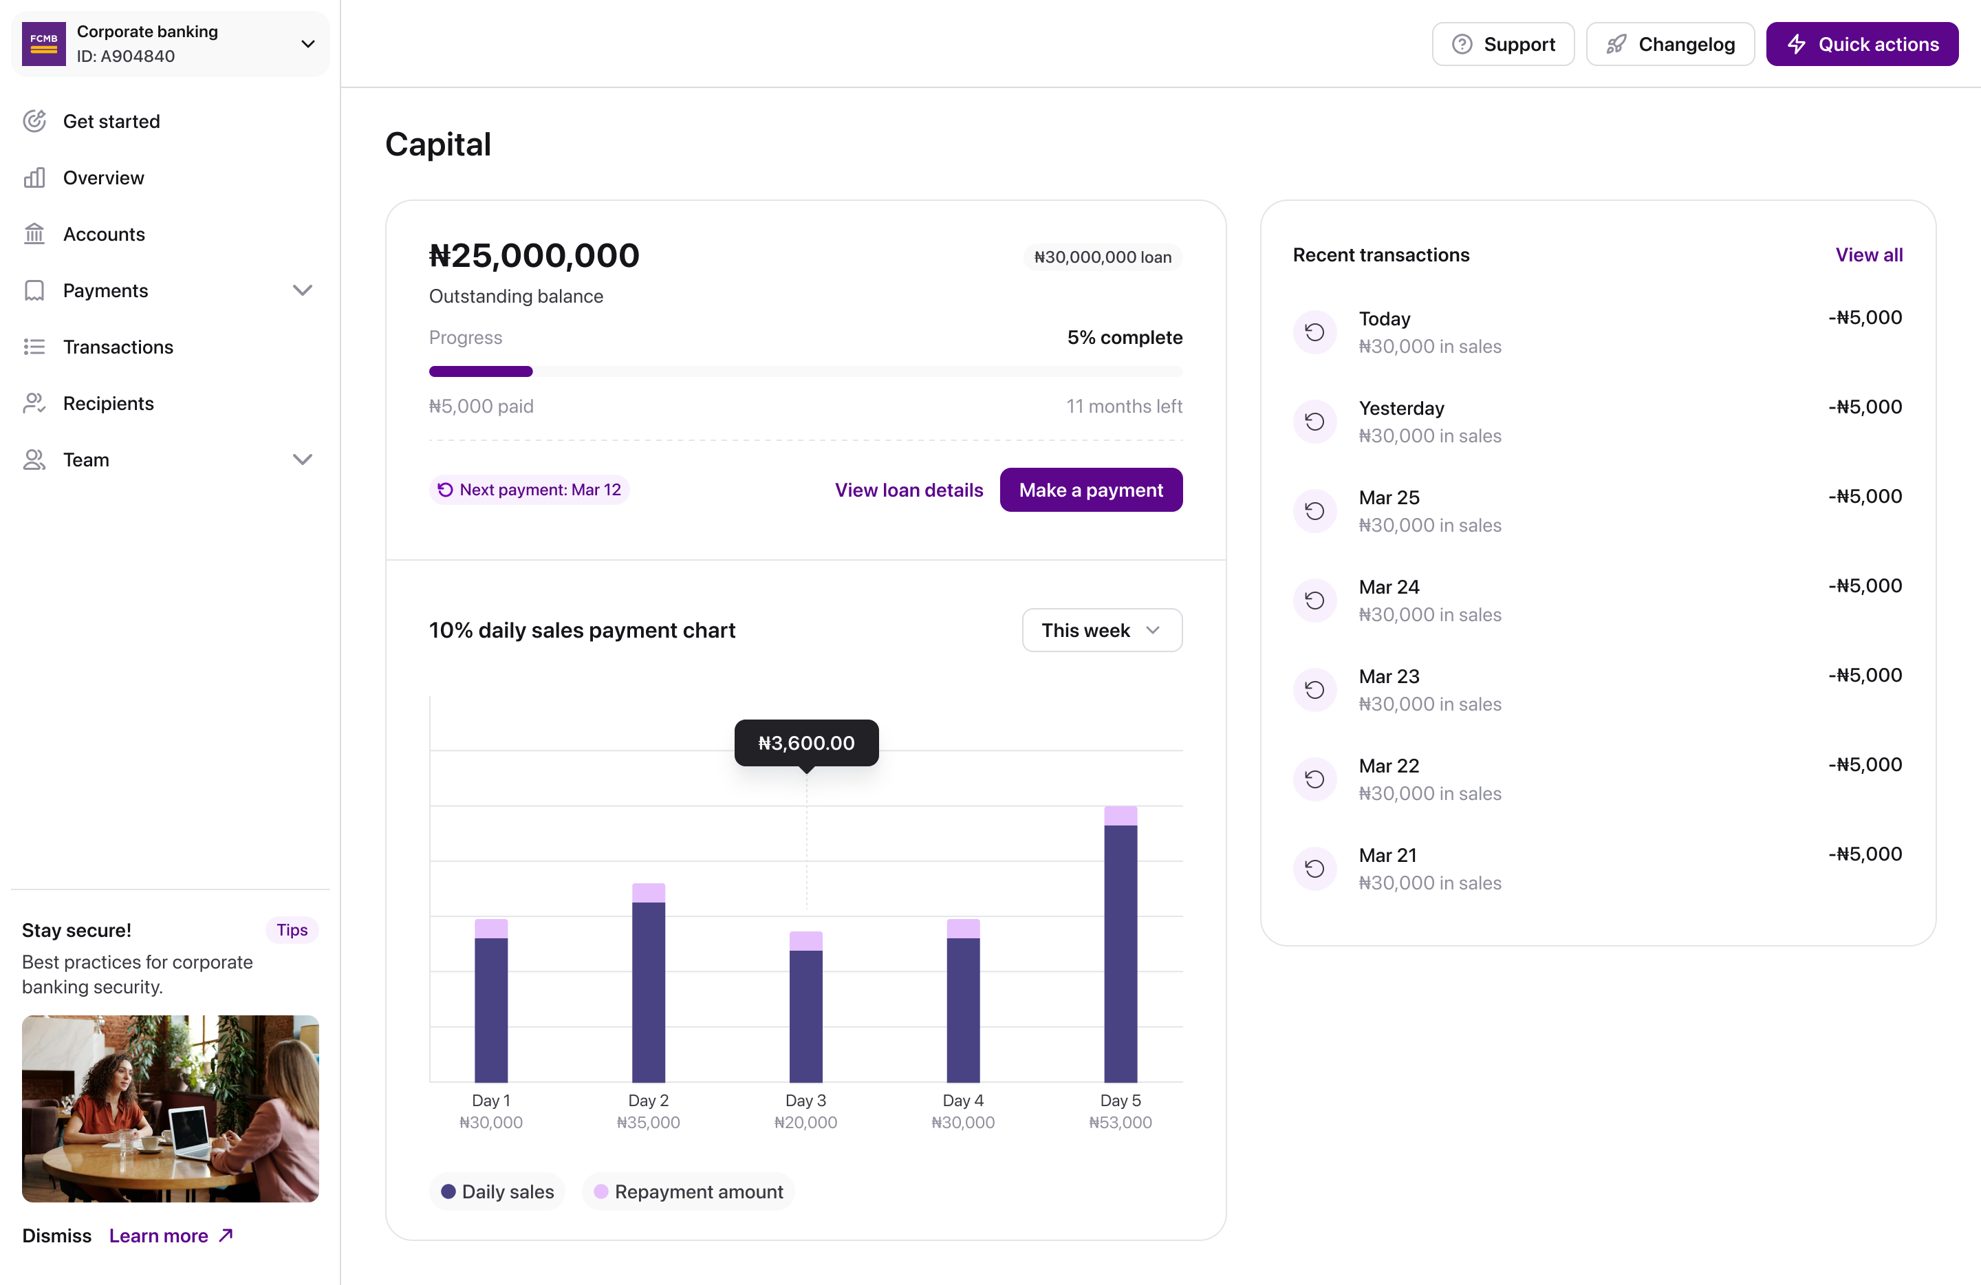Image resolution: width=1981 pixels, height=1285 pixels.
Task: Click the Stay secure tip thumbnail image
Action: click(170, 1109)
